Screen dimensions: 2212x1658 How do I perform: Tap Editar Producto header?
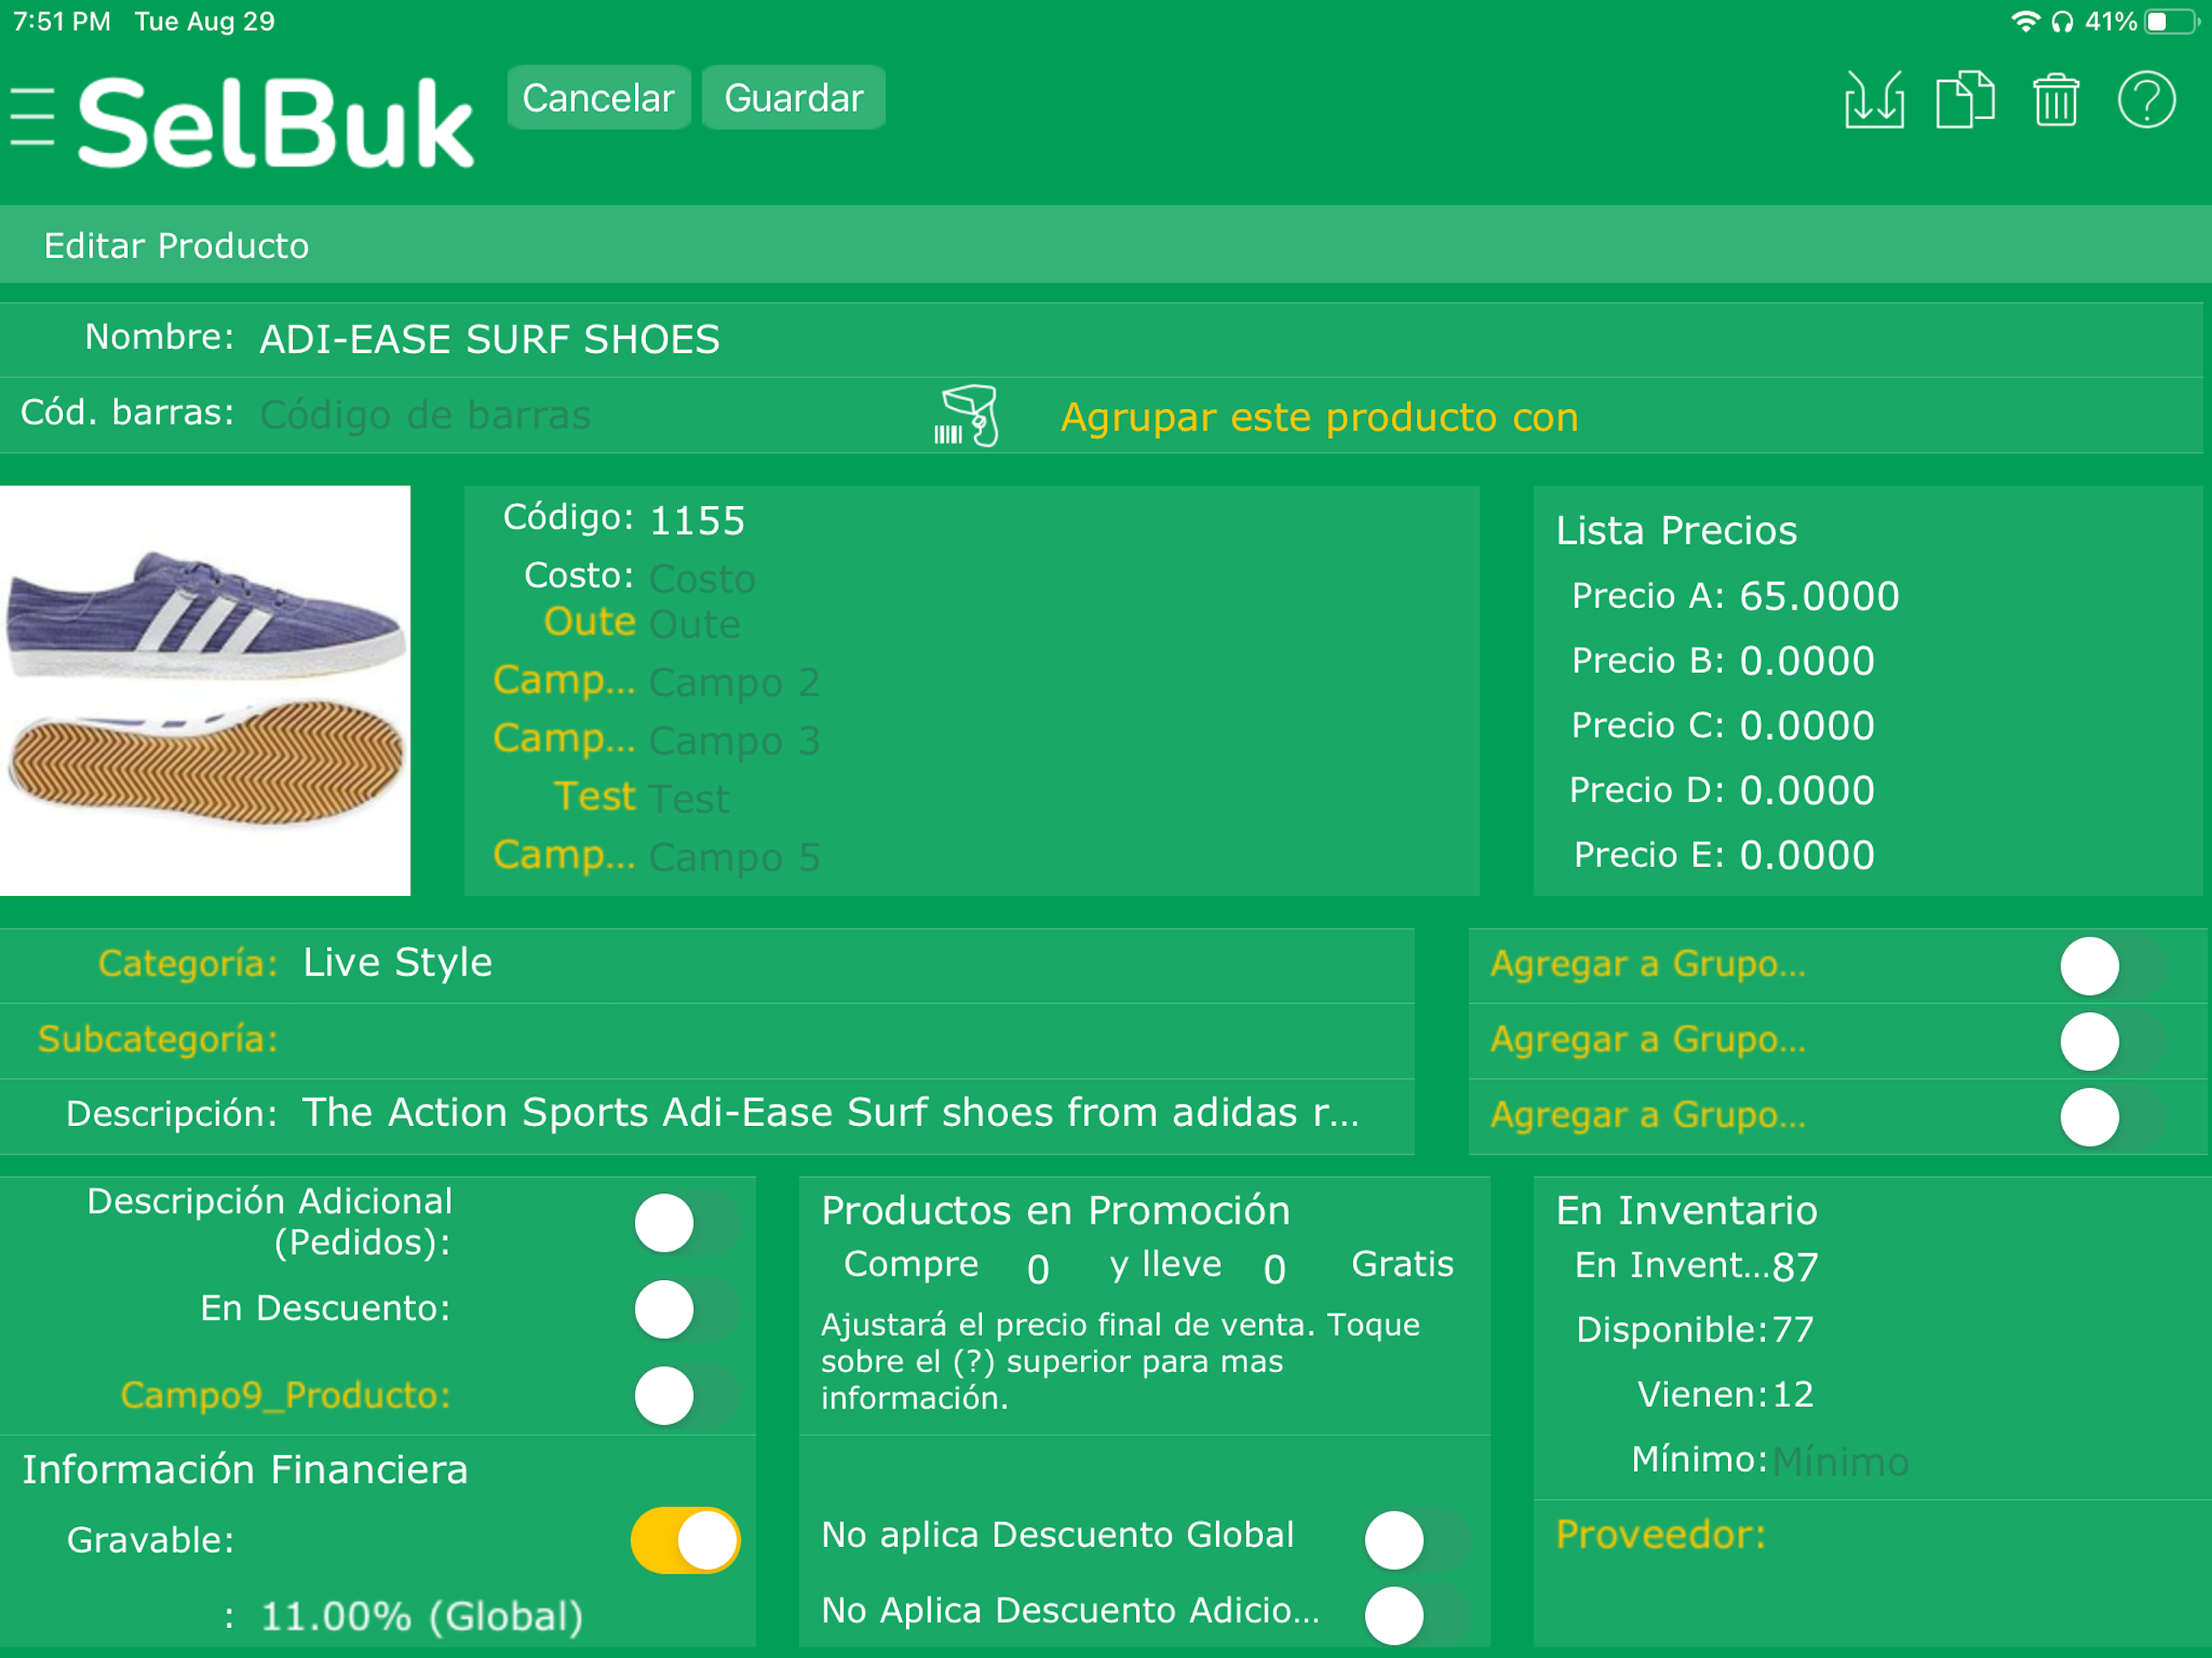tap(176, 246)
